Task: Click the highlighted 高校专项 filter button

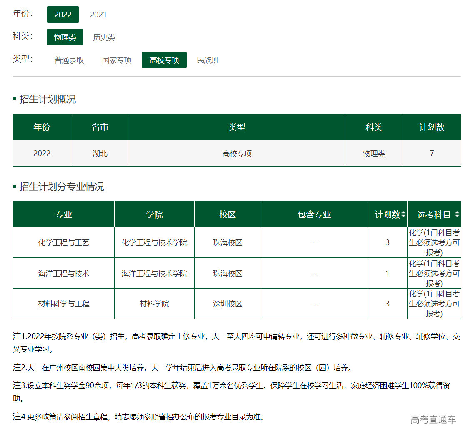Action: [x=164, y=60]
